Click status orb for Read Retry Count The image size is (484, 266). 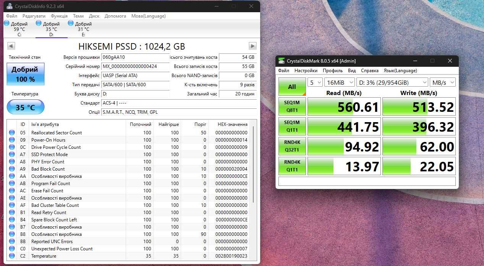12,213
